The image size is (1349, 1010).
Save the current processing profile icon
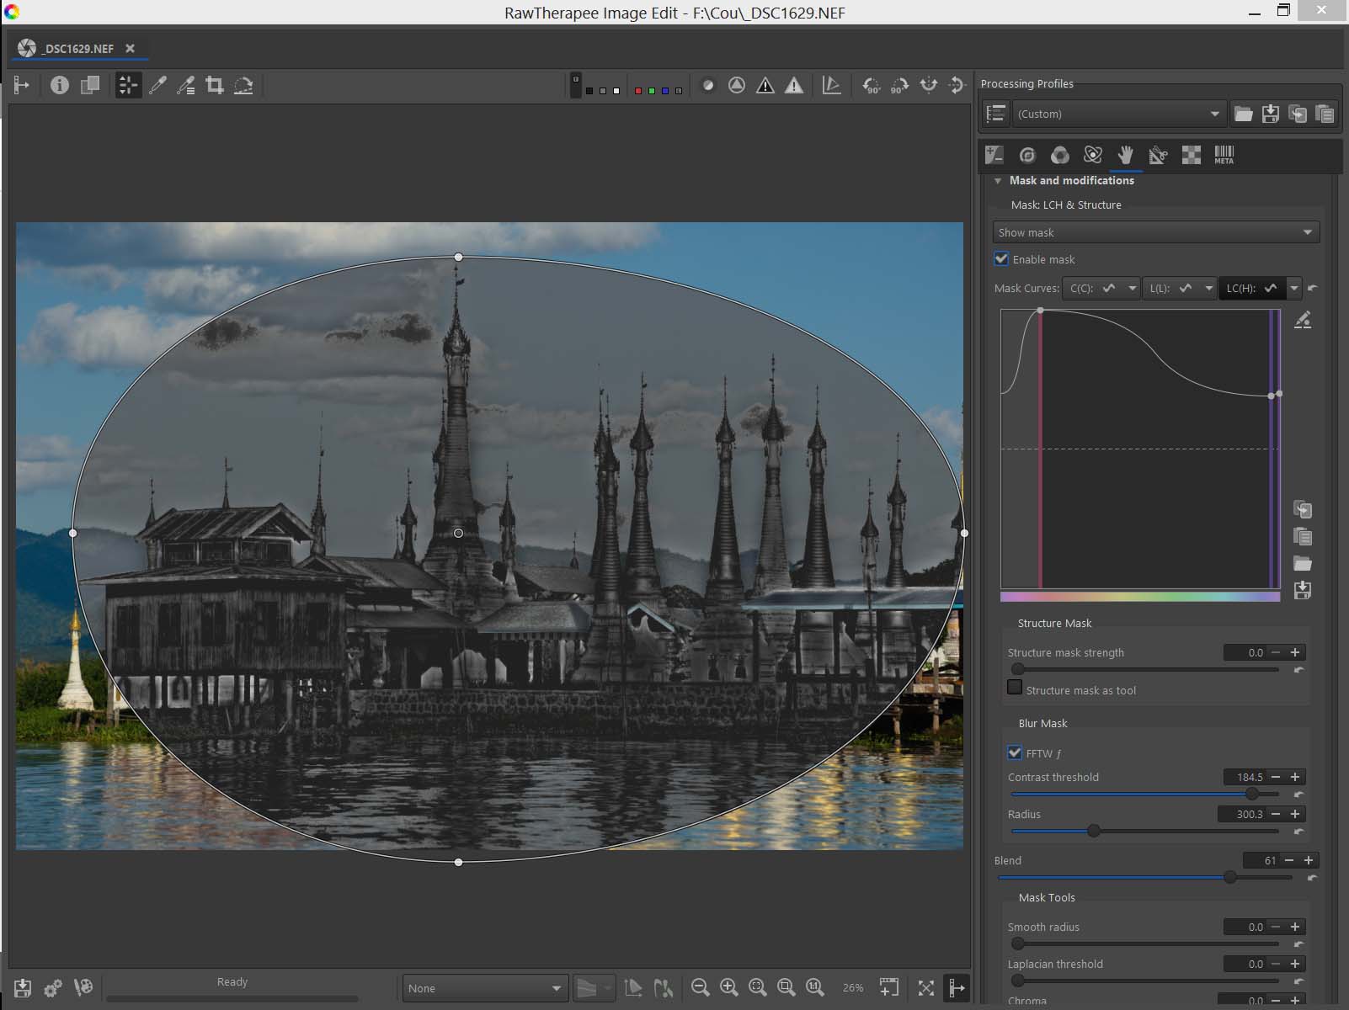[x=1271, y=114]
